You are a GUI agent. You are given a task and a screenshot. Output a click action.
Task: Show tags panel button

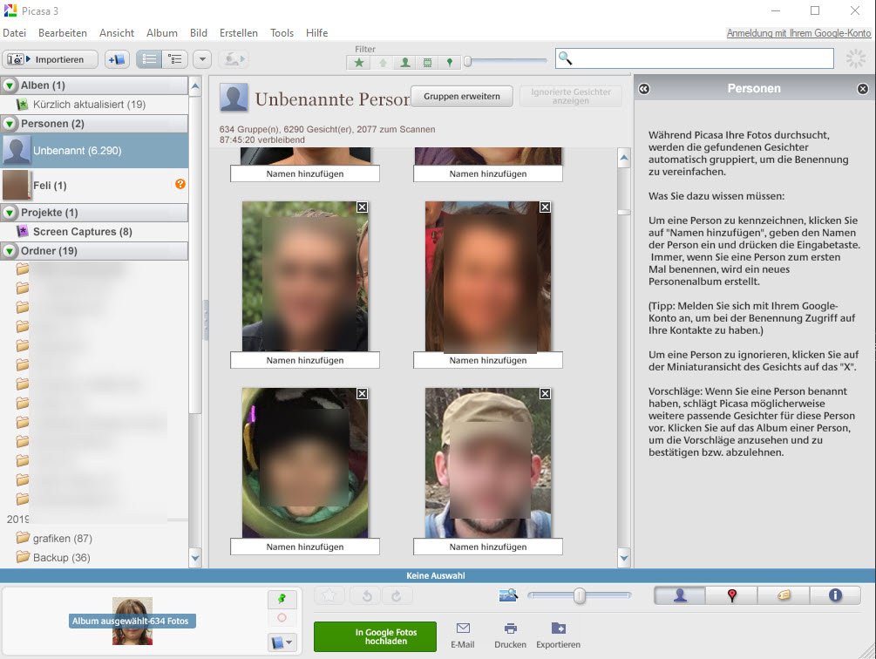[784, 595]
